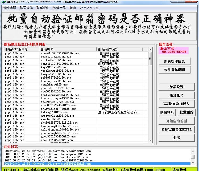The image size is (199, 171).
Task: Click the log panel scrollbar up arrow
Action: tap(192, 151)
